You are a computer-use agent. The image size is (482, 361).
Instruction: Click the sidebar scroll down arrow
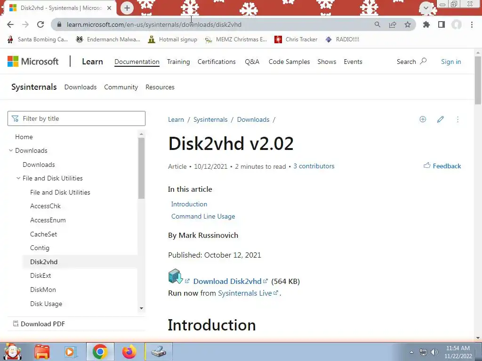point(141,308)
